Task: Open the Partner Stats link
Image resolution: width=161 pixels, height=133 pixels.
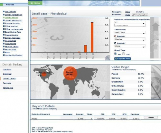Action: click(x=10, y=49)
